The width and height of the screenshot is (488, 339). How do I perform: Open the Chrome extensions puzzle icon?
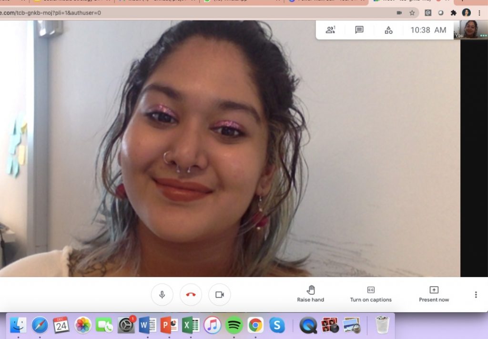tap(454, 13)
